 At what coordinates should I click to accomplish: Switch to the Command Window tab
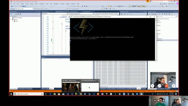[x=121, y=89]
